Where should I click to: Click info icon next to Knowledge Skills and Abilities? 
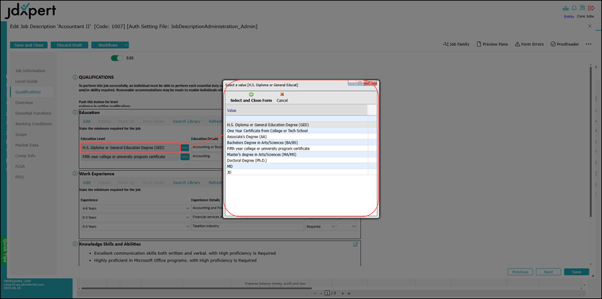click(x=75, y=244)
